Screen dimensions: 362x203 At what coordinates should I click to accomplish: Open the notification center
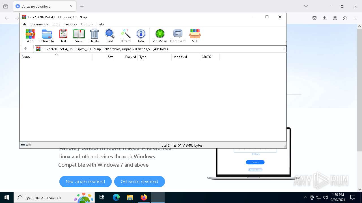click(x=353, y=197)
